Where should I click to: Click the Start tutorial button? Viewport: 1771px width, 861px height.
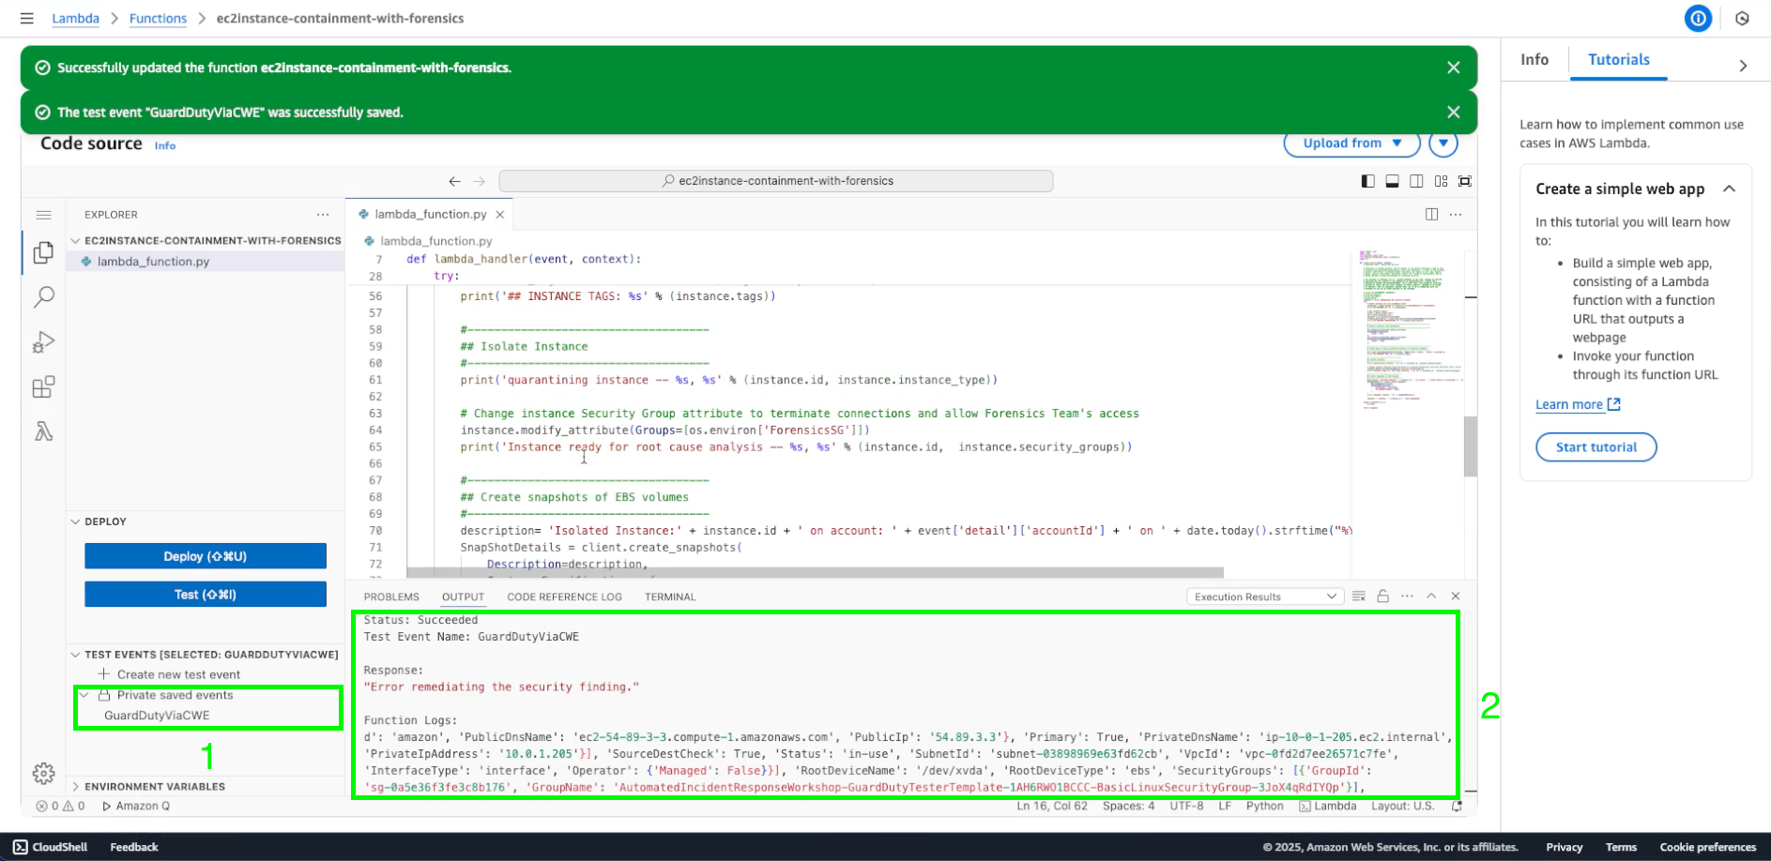[1595, 447]
